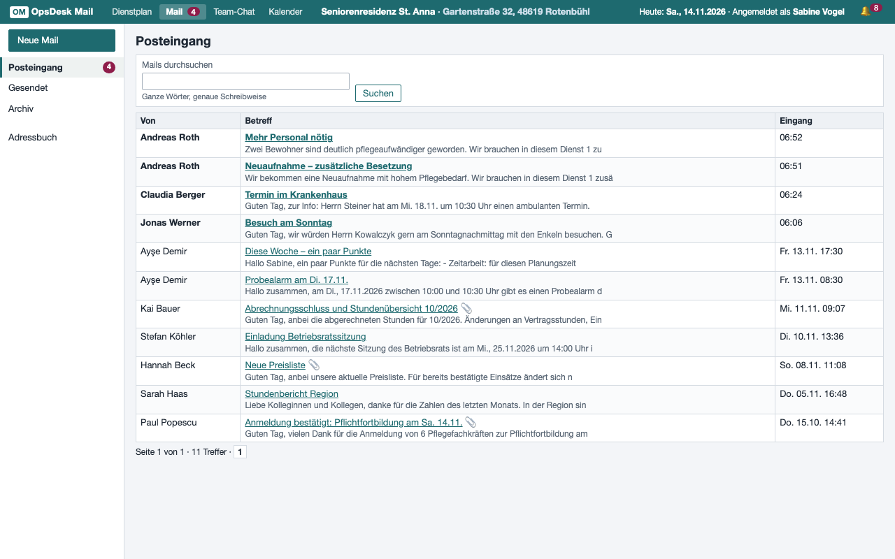895x559 pixels.
Task: Click sender Jonas Werner
Action: click(x=171, y=223)
